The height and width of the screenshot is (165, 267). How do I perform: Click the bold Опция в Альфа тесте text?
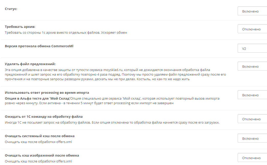pyautogui.click(x=38, y=99)
